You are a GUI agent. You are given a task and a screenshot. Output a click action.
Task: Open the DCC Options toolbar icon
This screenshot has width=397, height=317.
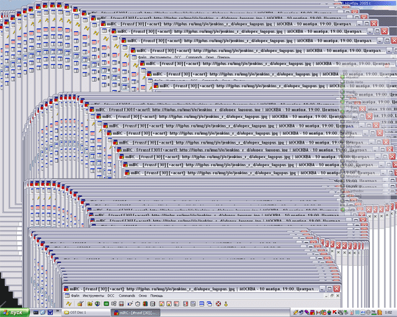177,303
